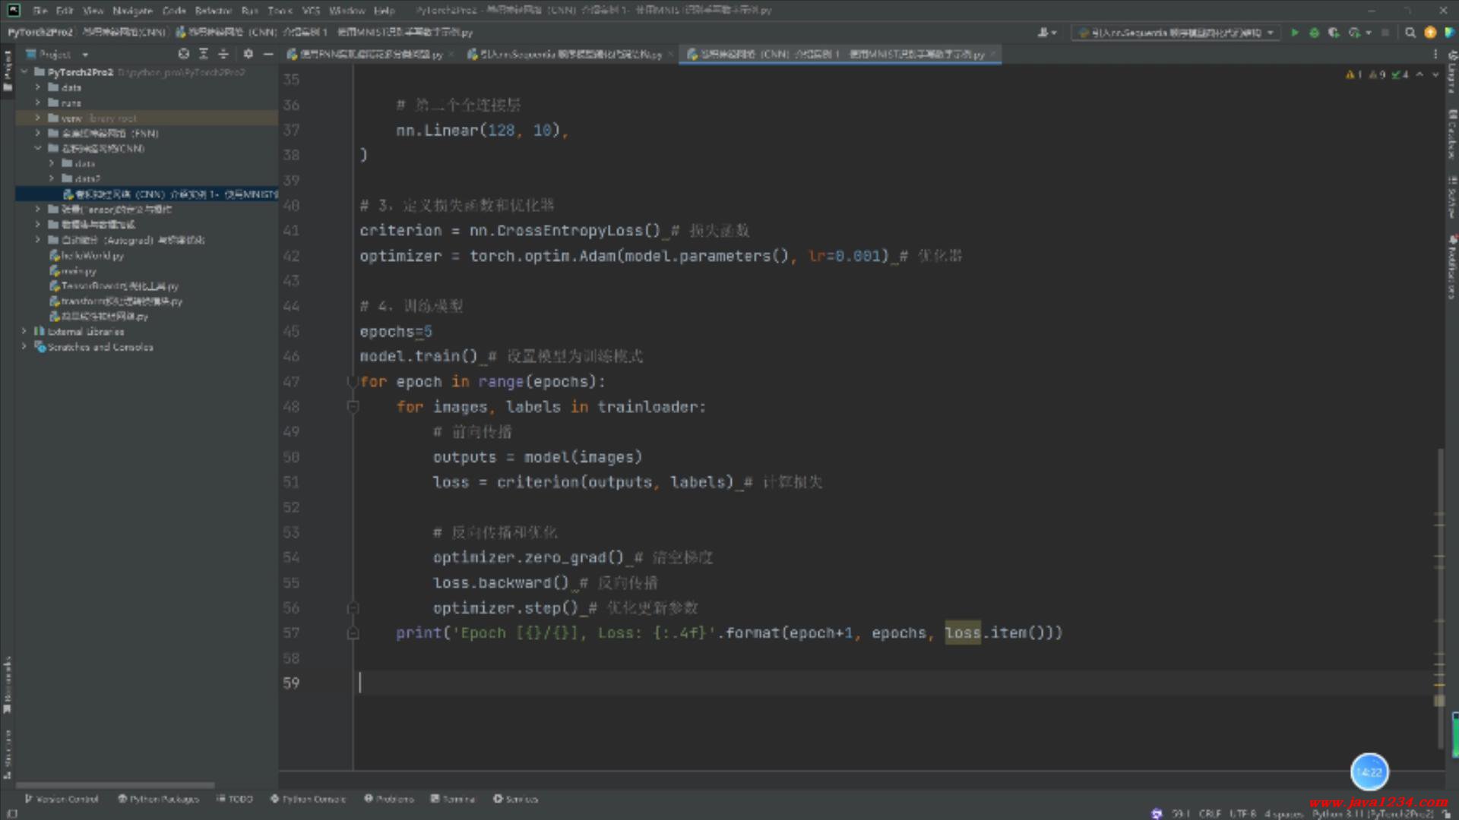1459x820 pixels.
Task: Open the Terminal tool window tab
Action: tap(453, 799)
